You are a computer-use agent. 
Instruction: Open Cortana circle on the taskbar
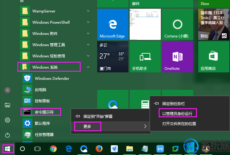(x=22, y=149)
